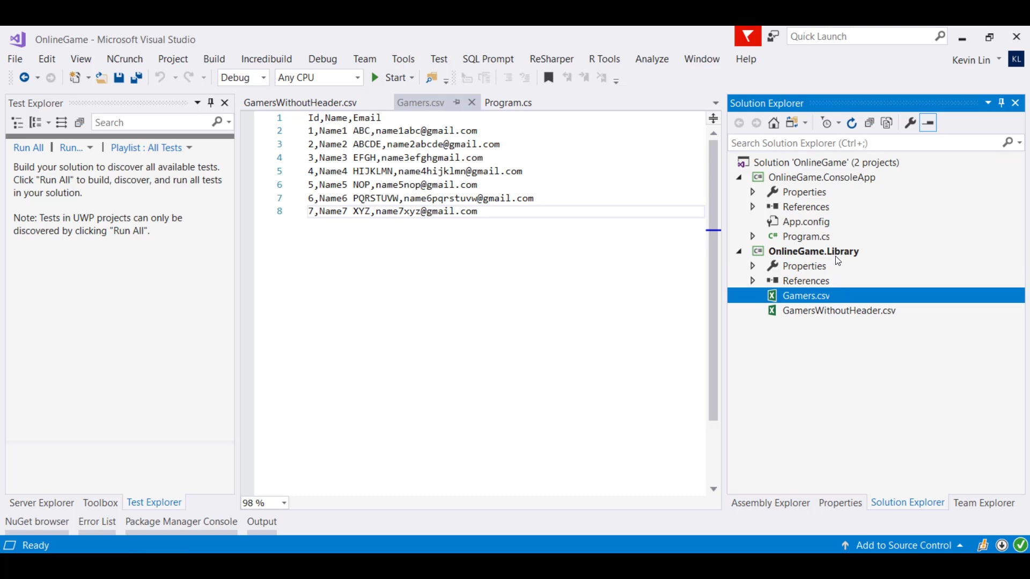
Task: Click Collapse All in Solution Explorer
Action: coord(869,123)
